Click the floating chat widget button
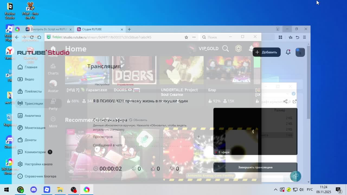Screen dimensions: 347x195 point(295,176)
